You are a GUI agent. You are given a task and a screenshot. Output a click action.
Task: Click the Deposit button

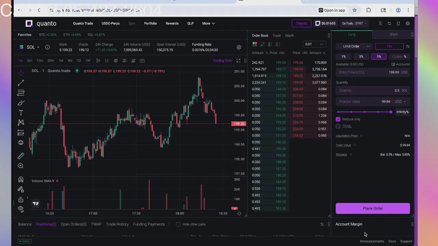[x=301, y=23]
